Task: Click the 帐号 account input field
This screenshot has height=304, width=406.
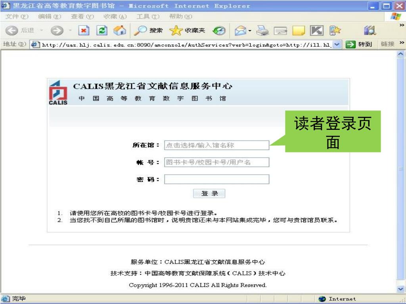Action: tap(217, 162)
